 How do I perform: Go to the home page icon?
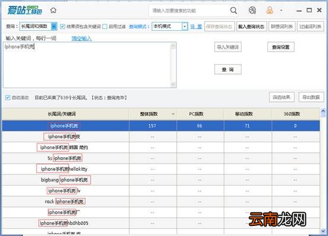53,10
